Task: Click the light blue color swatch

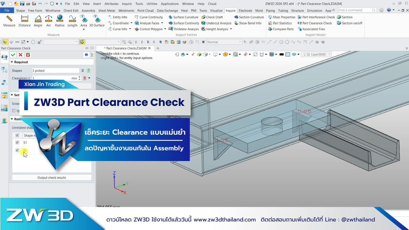Action: pos(288,54)
